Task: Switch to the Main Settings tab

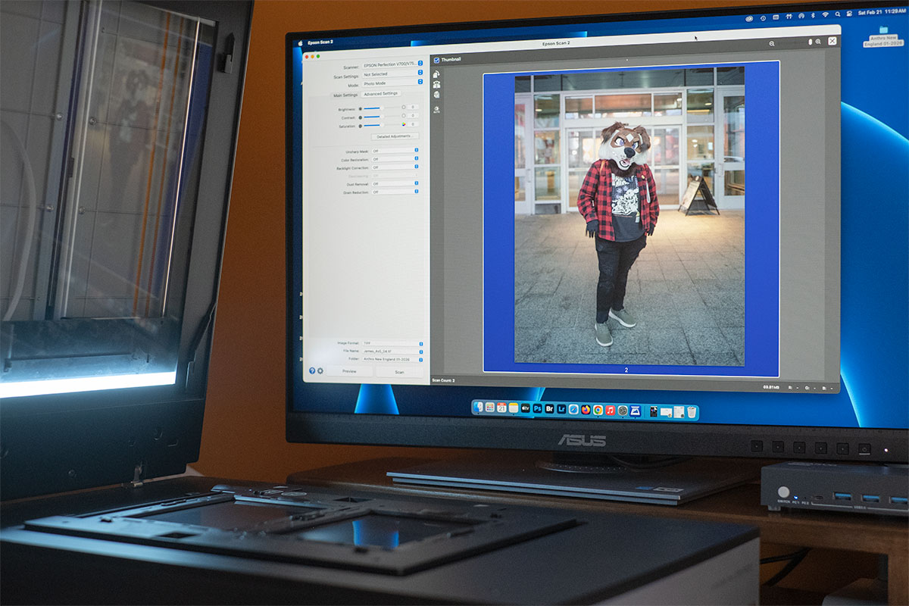Action: 345,95
